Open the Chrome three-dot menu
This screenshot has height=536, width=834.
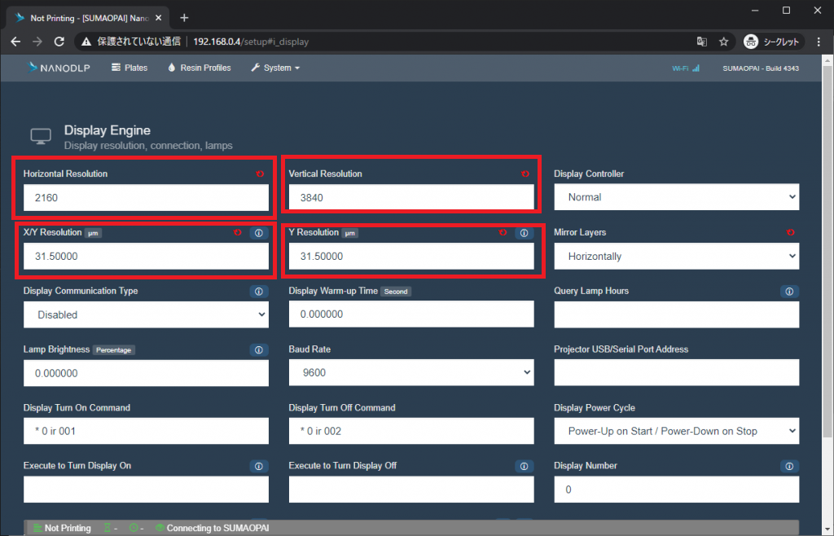[x=819, y=42]
